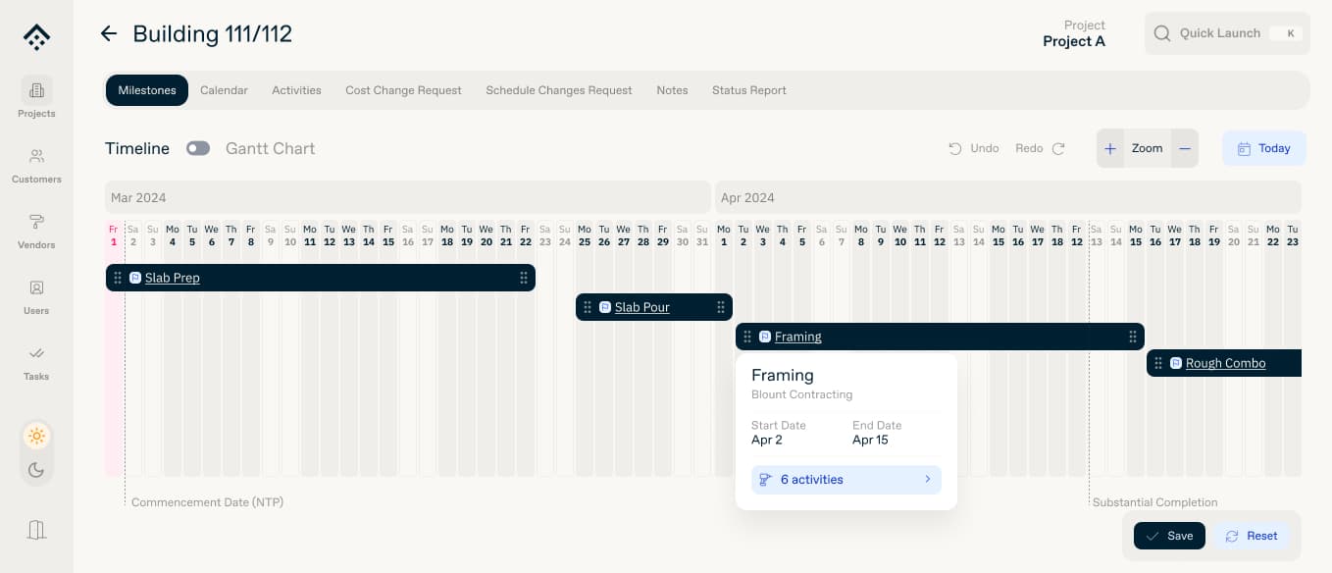Click the Save button
The width and height of the screenshot is (1332, 573).
click(x=1169, y=536)
